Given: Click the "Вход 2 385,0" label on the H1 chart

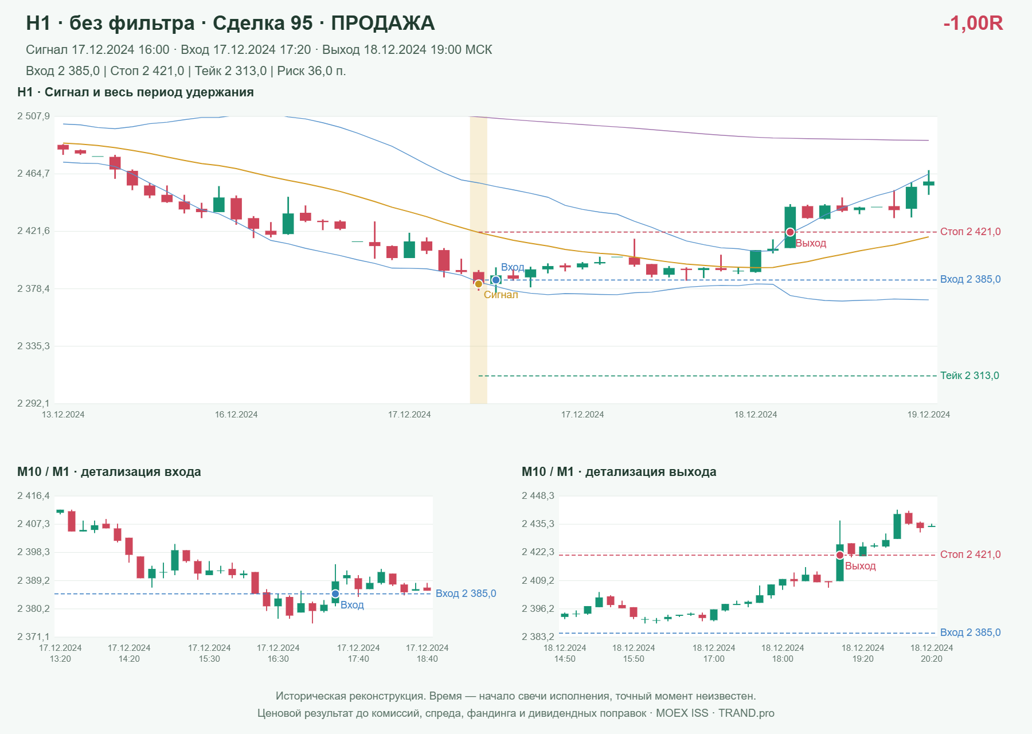Looking at the screenshot, I should 971,279.
